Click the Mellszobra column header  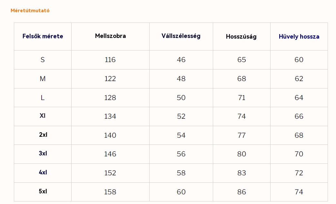(110, 36)
